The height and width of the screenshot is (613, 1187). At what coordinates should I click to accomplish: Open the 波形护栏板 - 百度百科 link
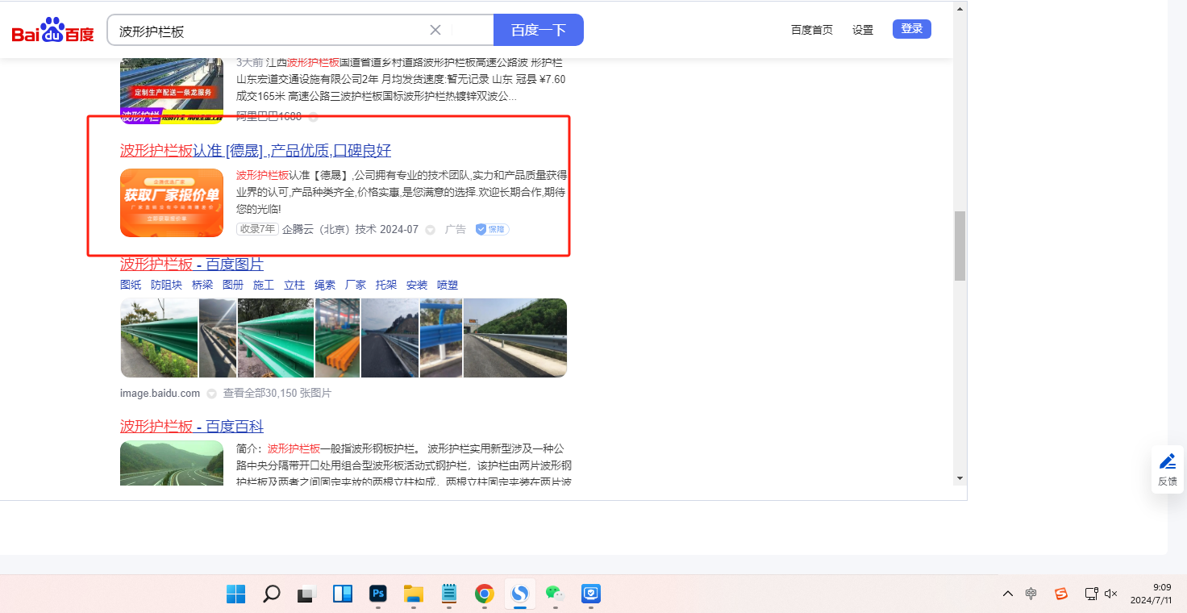click(192, 426)
